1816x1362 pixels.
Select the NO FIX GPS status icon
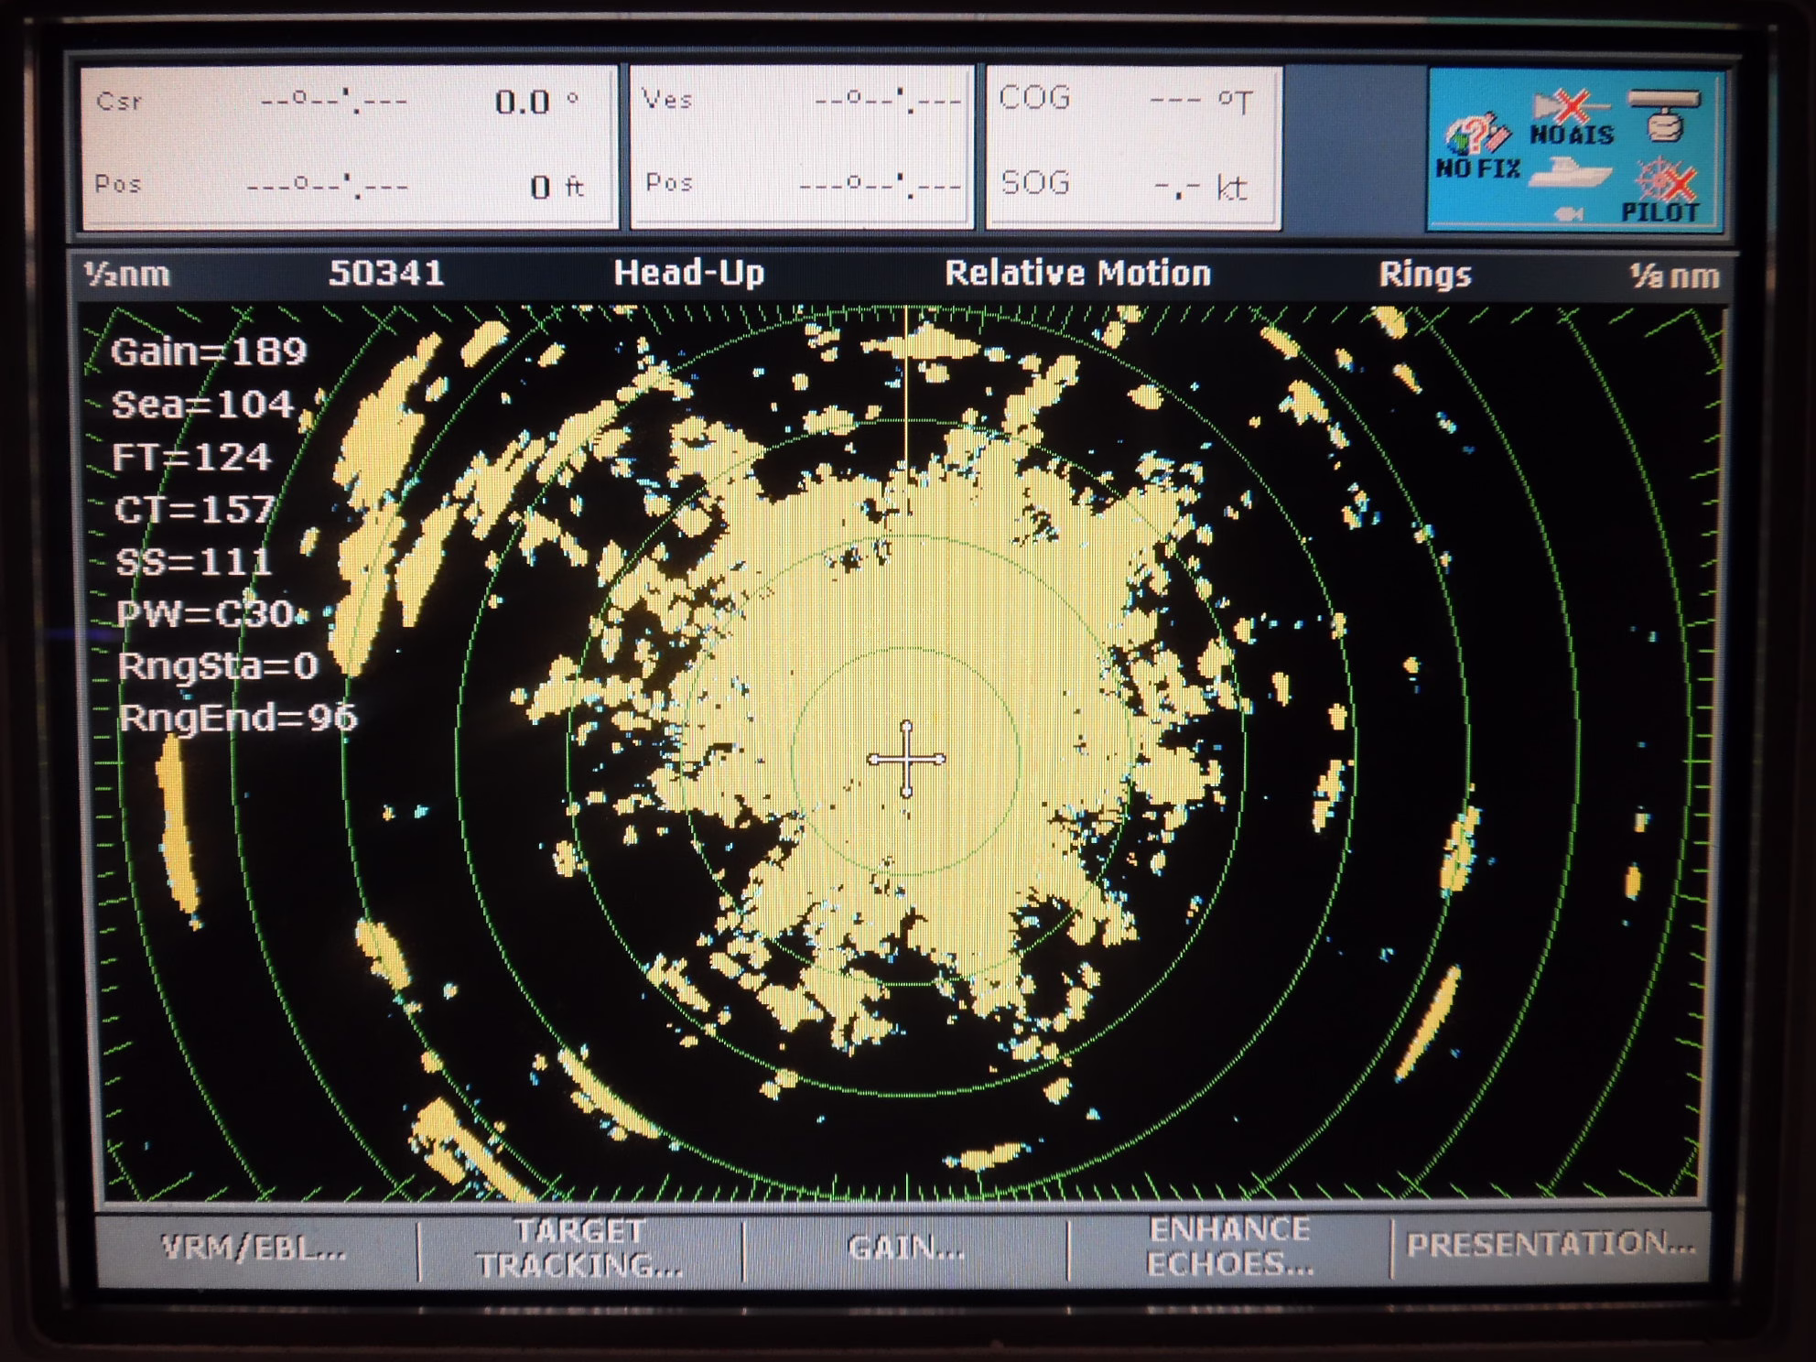(x=1477, y=146)
